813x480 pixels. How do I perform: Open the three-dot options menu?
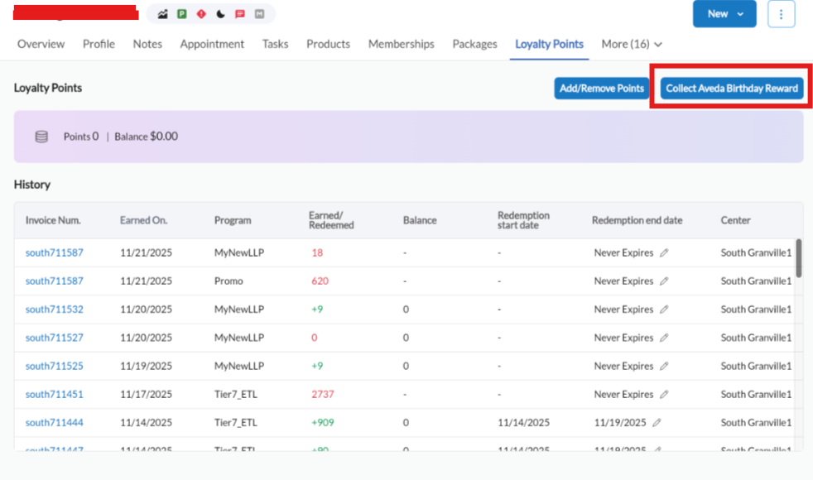(781, 14)
